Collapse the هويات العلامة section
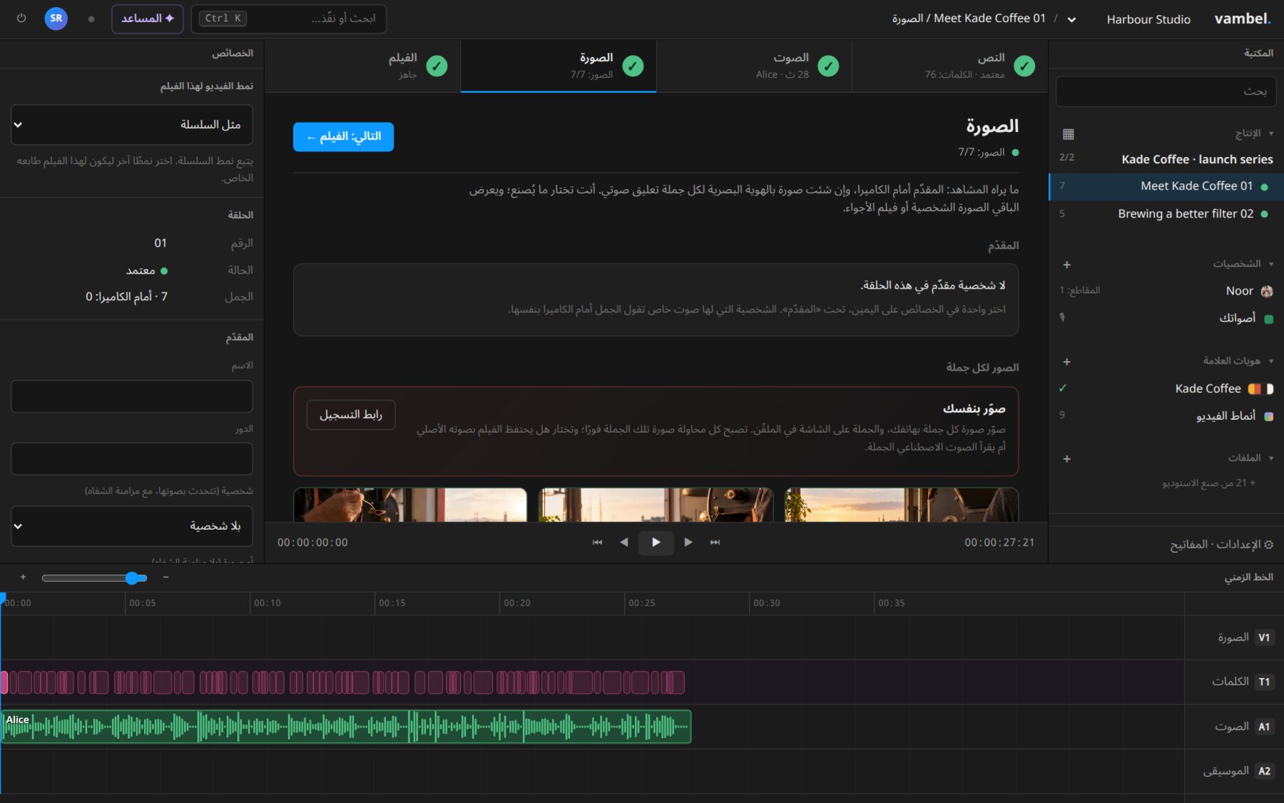The height and width of the screenshot is (803, 1284). 1238,361
